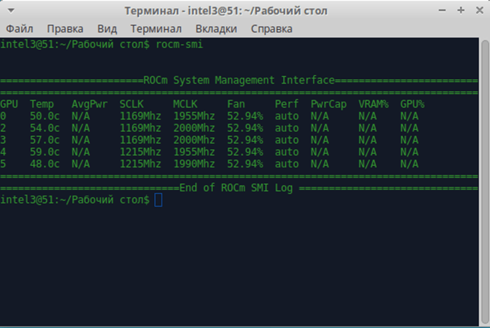
Task: Click the PwrCap column header
Action: click(329, 104)
